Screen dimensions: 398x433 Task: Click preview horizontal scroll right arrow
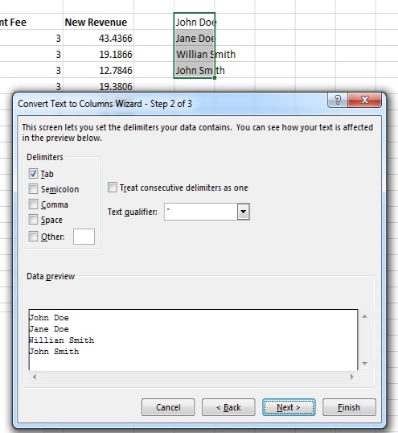tap(352, 377)
